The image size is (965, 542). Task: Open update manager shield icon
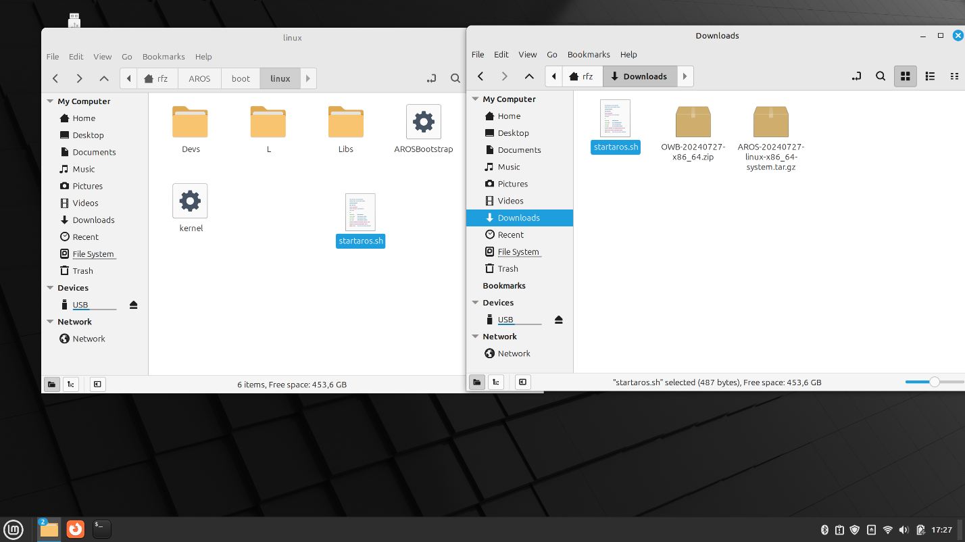pos(855,530)
